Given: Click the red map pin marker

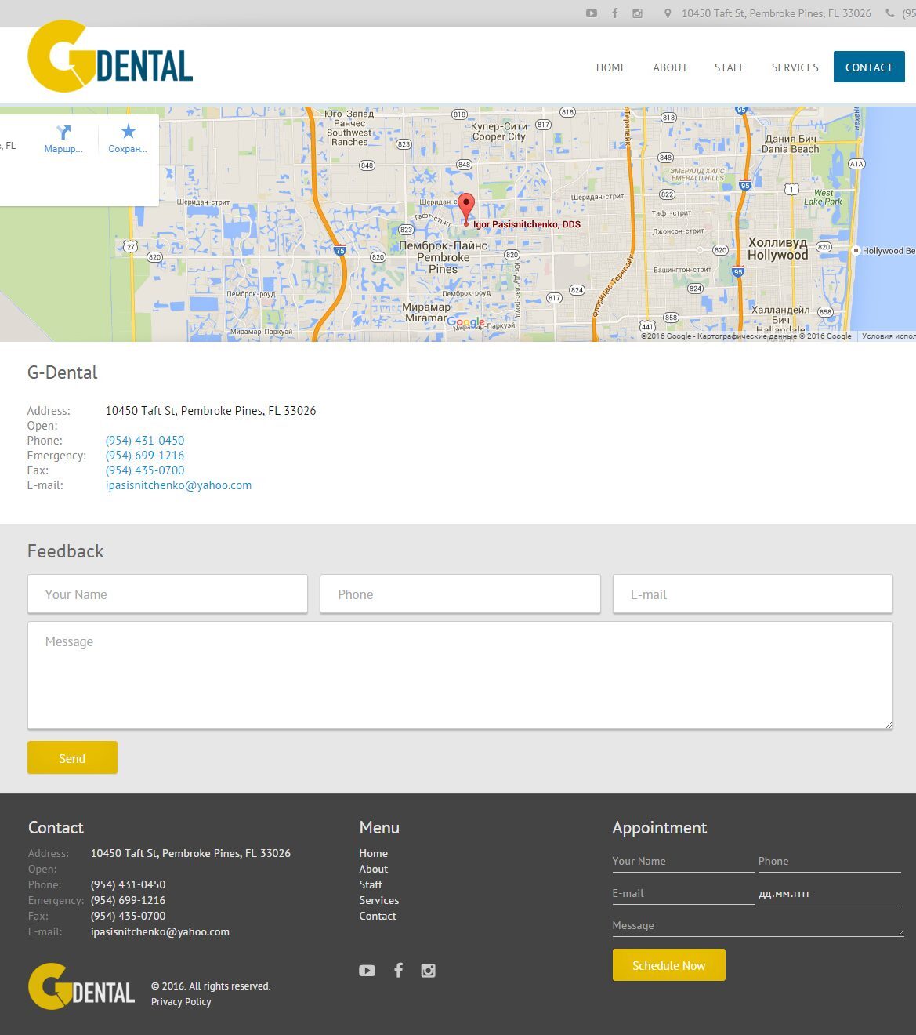Looking at the screenshot, I should click(466, 208).
